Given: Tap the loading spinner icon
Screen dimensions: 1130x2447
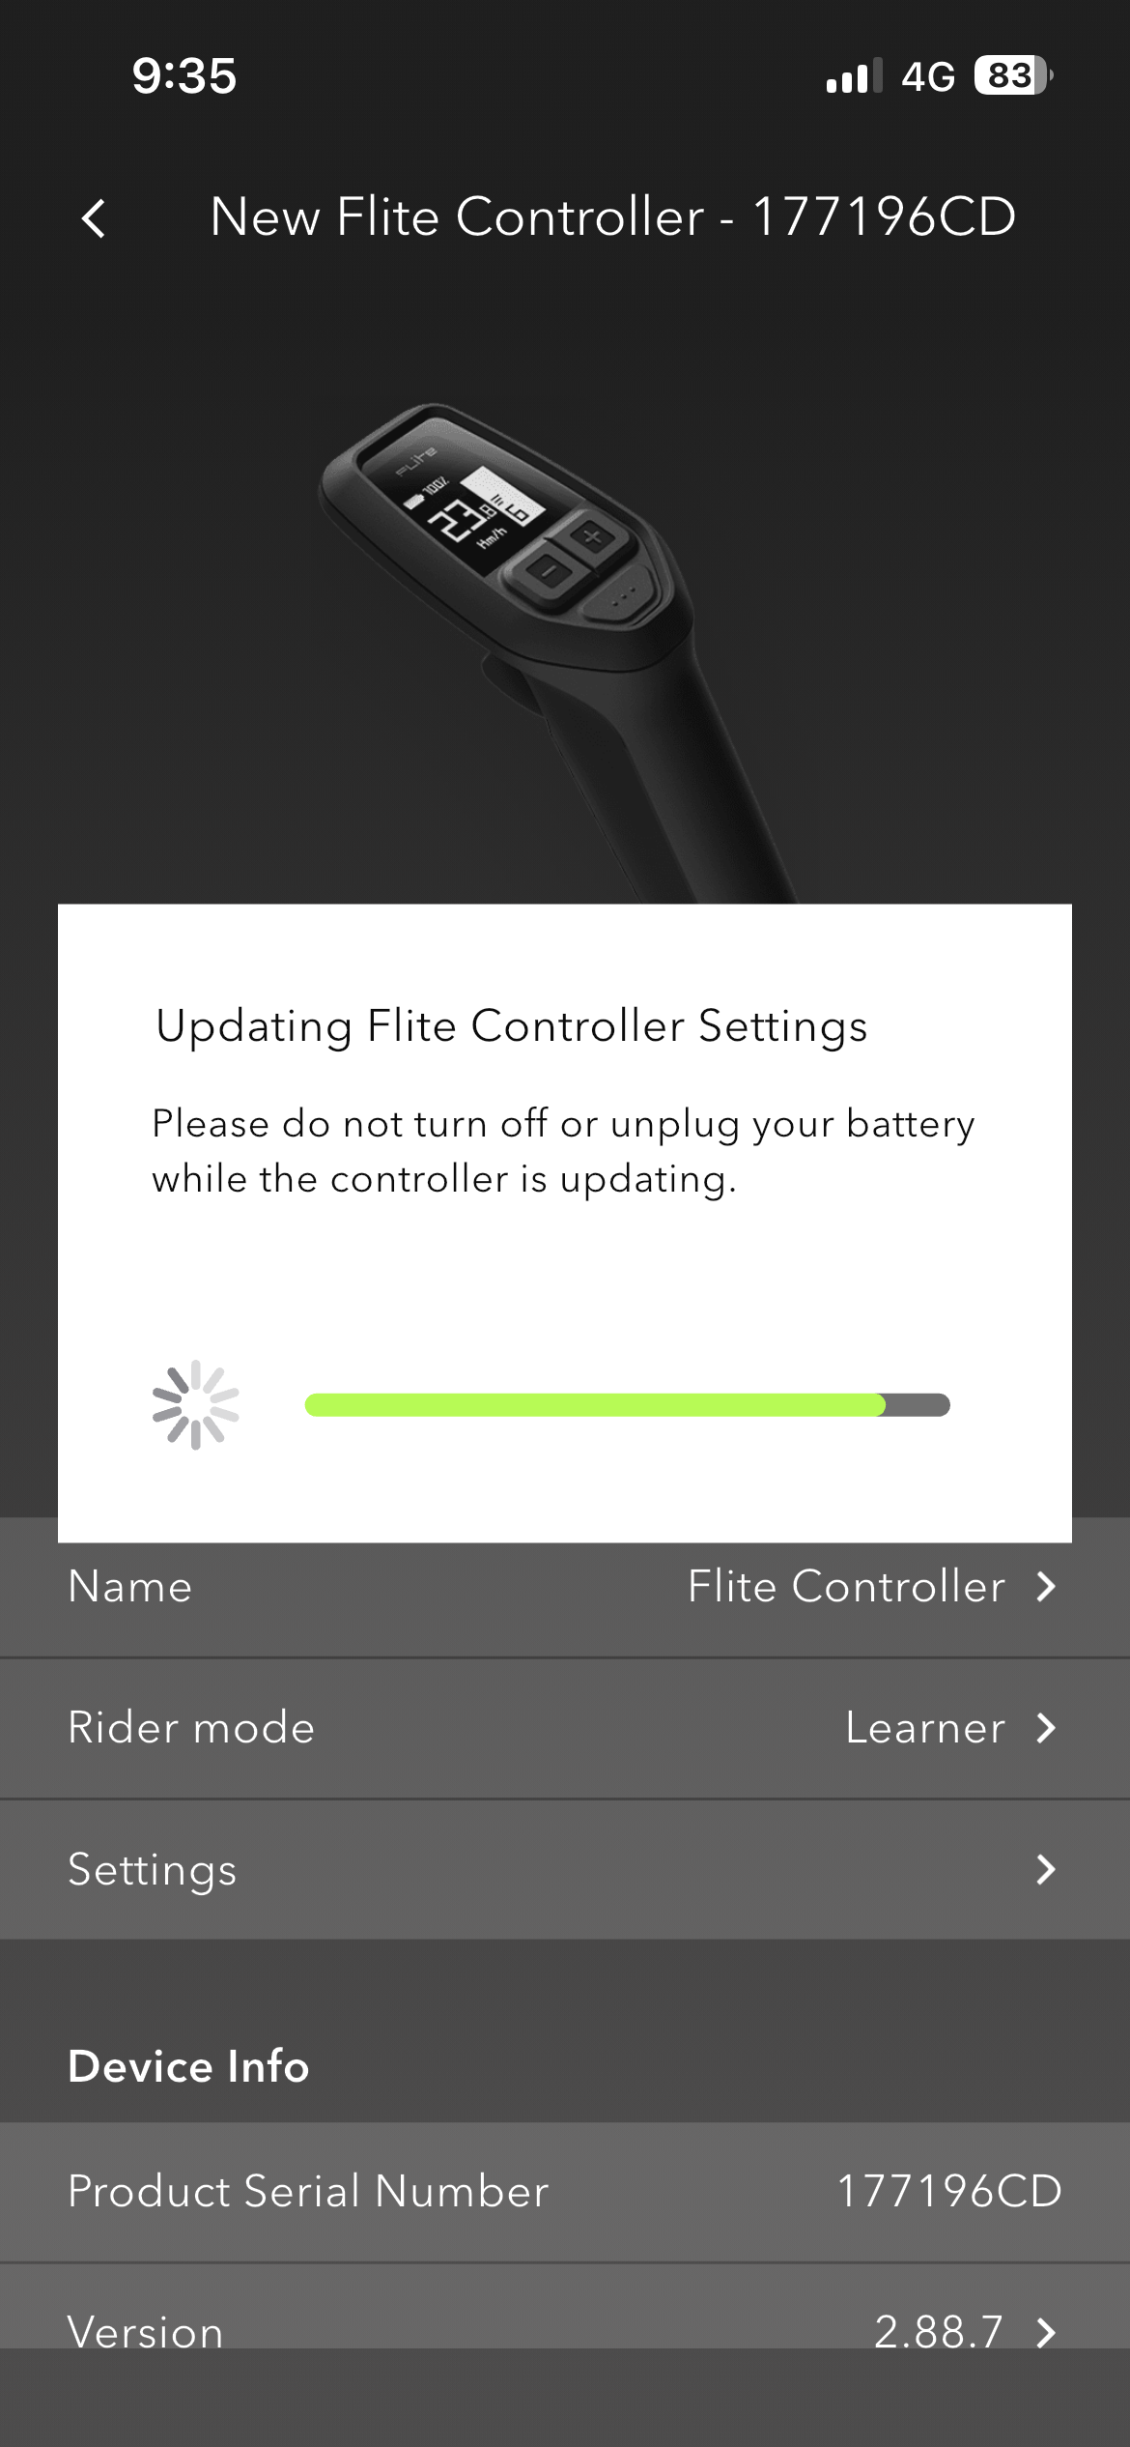Looking at the screenshot, I should pos(196,1405).
